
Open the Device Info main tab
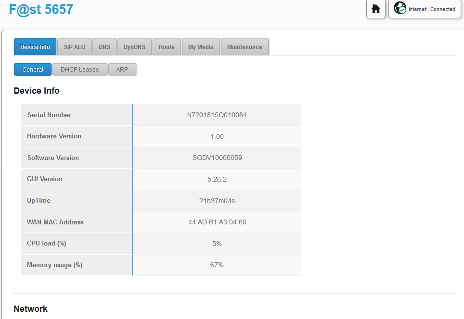[35, 47]
